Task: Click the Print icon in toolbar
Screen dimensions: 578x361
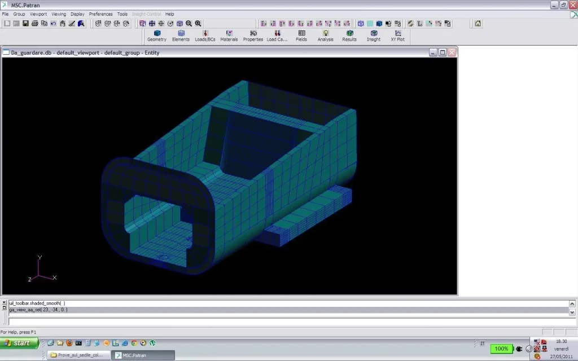Action: pos(34,24)
